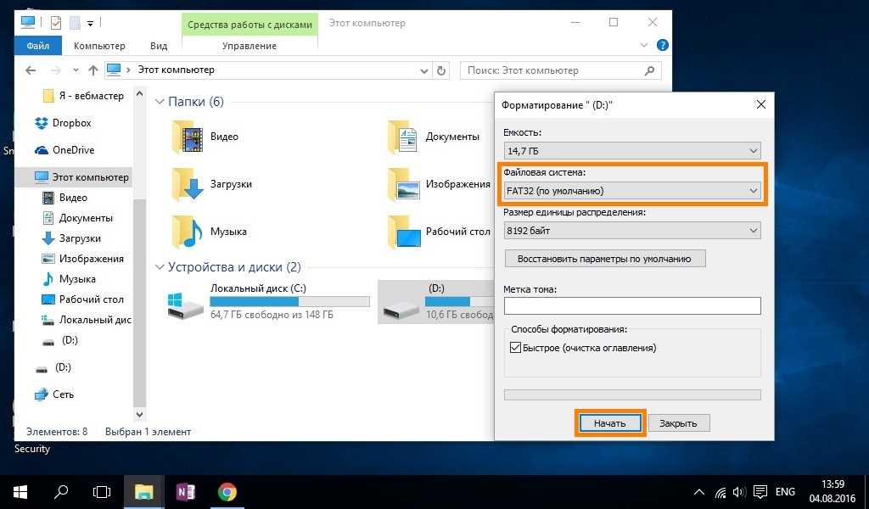Collapse the Папки (6) section
The height and width of the screenshot is (509, 869).
pos(160,102)
